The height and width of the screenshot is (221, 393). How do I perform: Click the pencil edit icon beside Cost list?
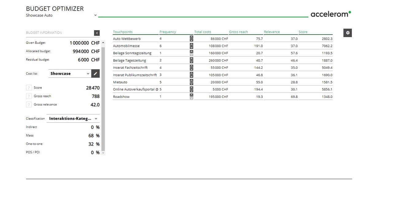point(95,74)
